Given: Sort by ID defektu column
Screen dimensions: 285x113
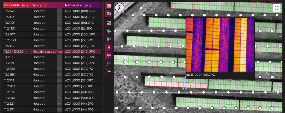Looking at the screenshot, I should (x=23, y=6).
